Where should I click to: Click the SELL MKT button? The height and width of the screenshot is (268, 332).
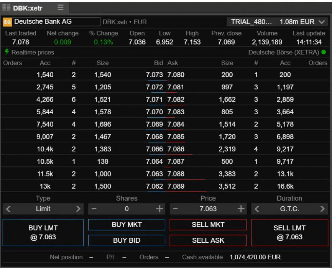point(208,225)
